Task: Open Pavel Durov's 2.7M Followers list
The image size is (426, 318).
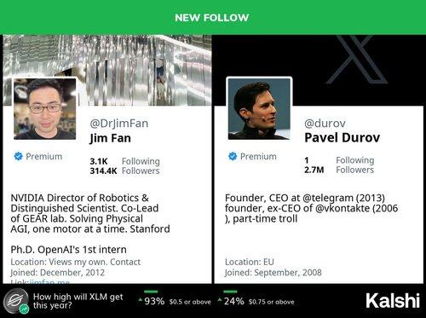Action: coord(339,170)
